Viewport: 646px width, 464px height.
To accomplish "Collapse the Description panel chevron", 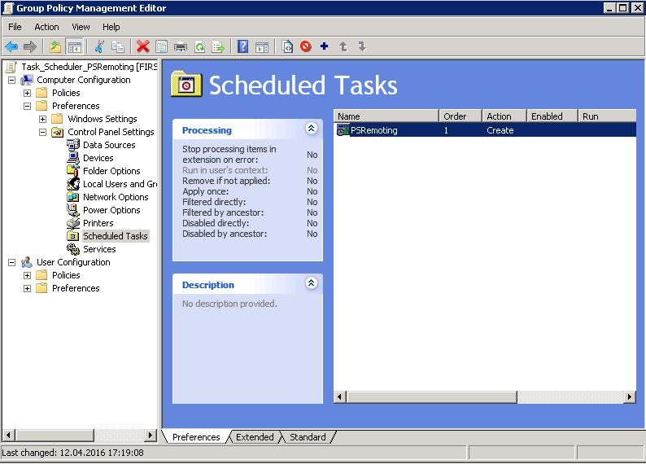I will coord(311,283).
